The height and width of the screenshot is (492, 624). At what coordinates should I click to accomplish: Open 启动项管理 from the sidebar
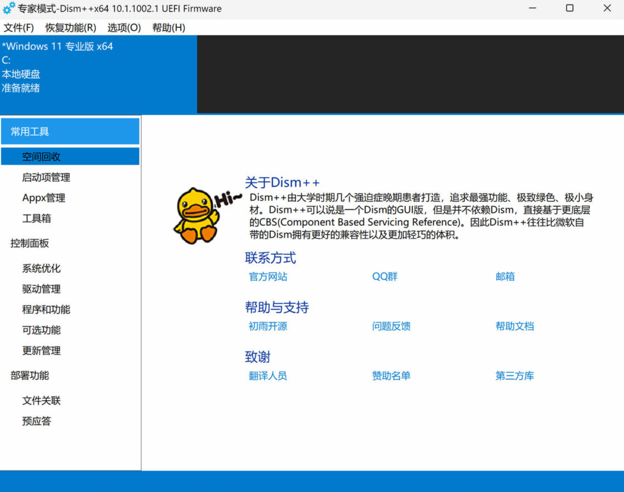[x=46, y=177]
